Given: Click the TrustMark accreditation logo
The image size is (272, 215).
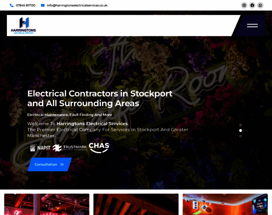Looking at the screenshot, I should coord(69,148).
